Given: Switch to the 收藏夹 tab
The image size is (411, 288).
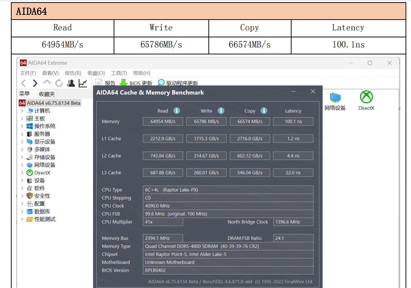Looking at the screenshot, I should (x=47, y=94).
